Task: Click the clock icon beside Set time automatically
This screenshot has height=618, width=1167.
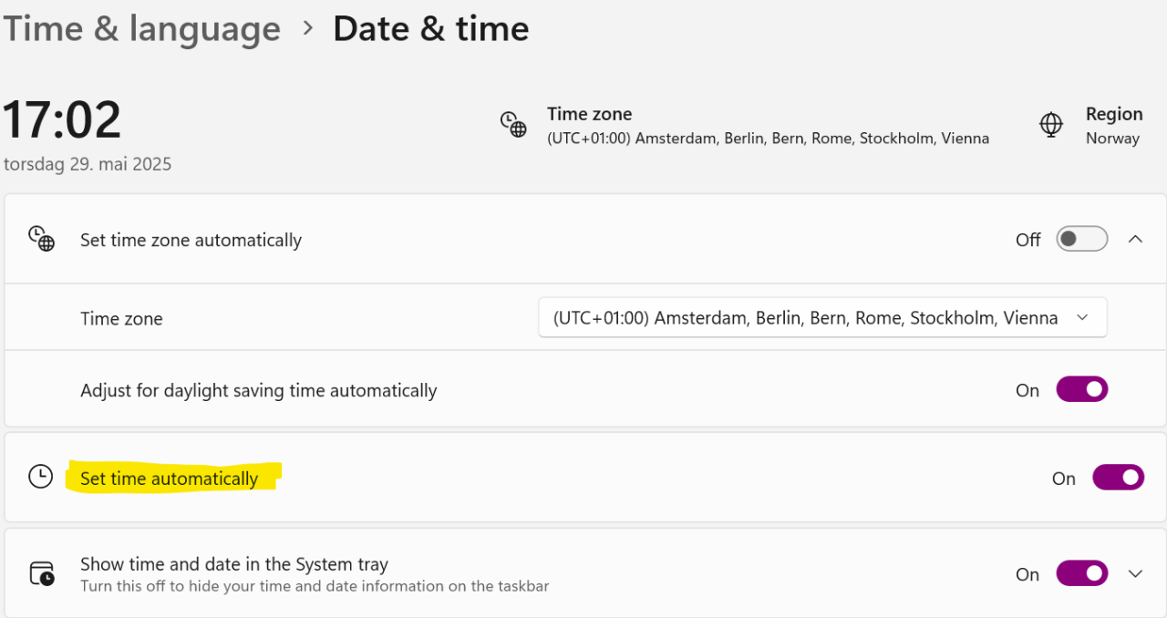Action: click(x=41, y=477)
